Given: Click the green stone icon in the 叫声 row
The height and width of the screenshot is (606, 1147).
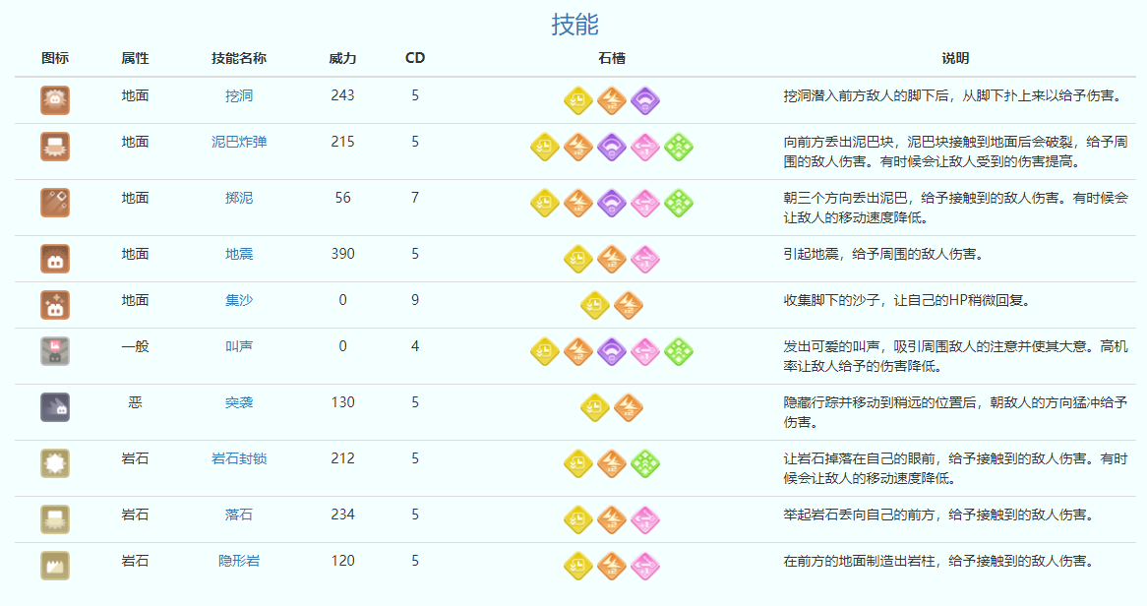Looking at the screenshot, I should coord(679,351).
